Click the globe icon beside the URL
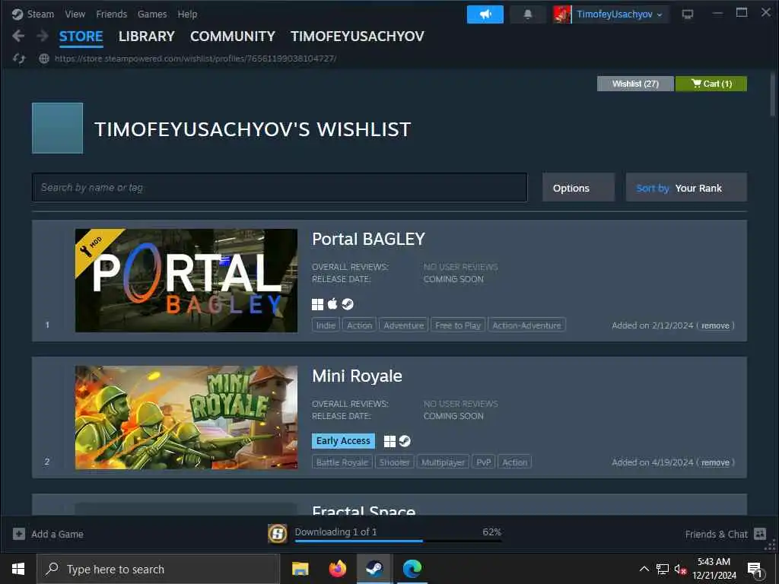This screenshot has width=779, height=584. pyautogui.click(x=44, y=59)
